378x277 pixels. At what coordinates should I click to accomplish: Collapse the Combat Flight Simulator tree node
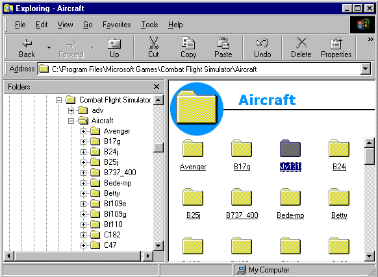tap(58, 100)
